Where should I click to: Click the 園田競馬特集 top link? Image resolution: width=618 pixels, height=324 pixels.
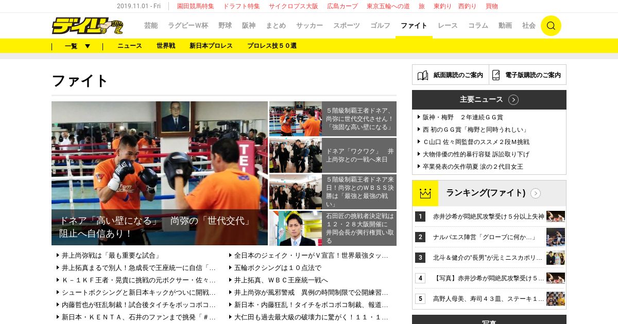(196, 6)
